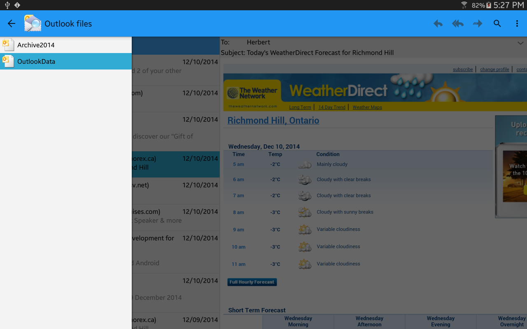Open the 14 Day Trend link
527x329 pixels.
tap(332, 107)
